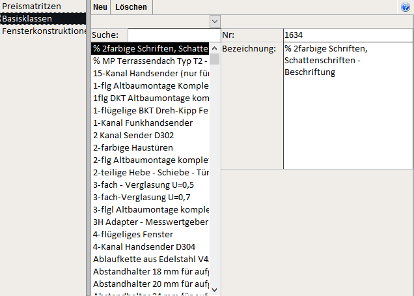414x296 pixels.
Task: Open Fensterkonstruktionen in the left panel
Action: (x=44, y=31)
